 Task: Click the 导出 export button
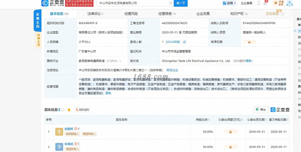(261, 109)
